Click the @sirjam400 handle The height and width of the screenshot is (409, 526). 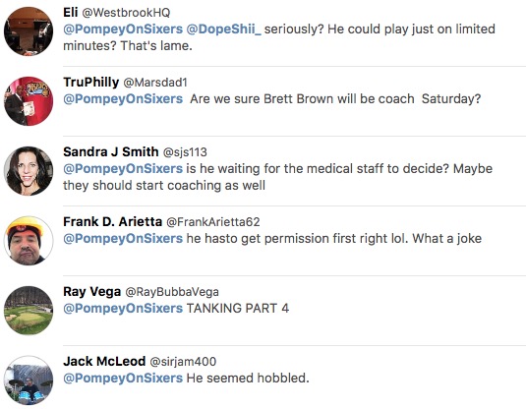click(183, 362)
